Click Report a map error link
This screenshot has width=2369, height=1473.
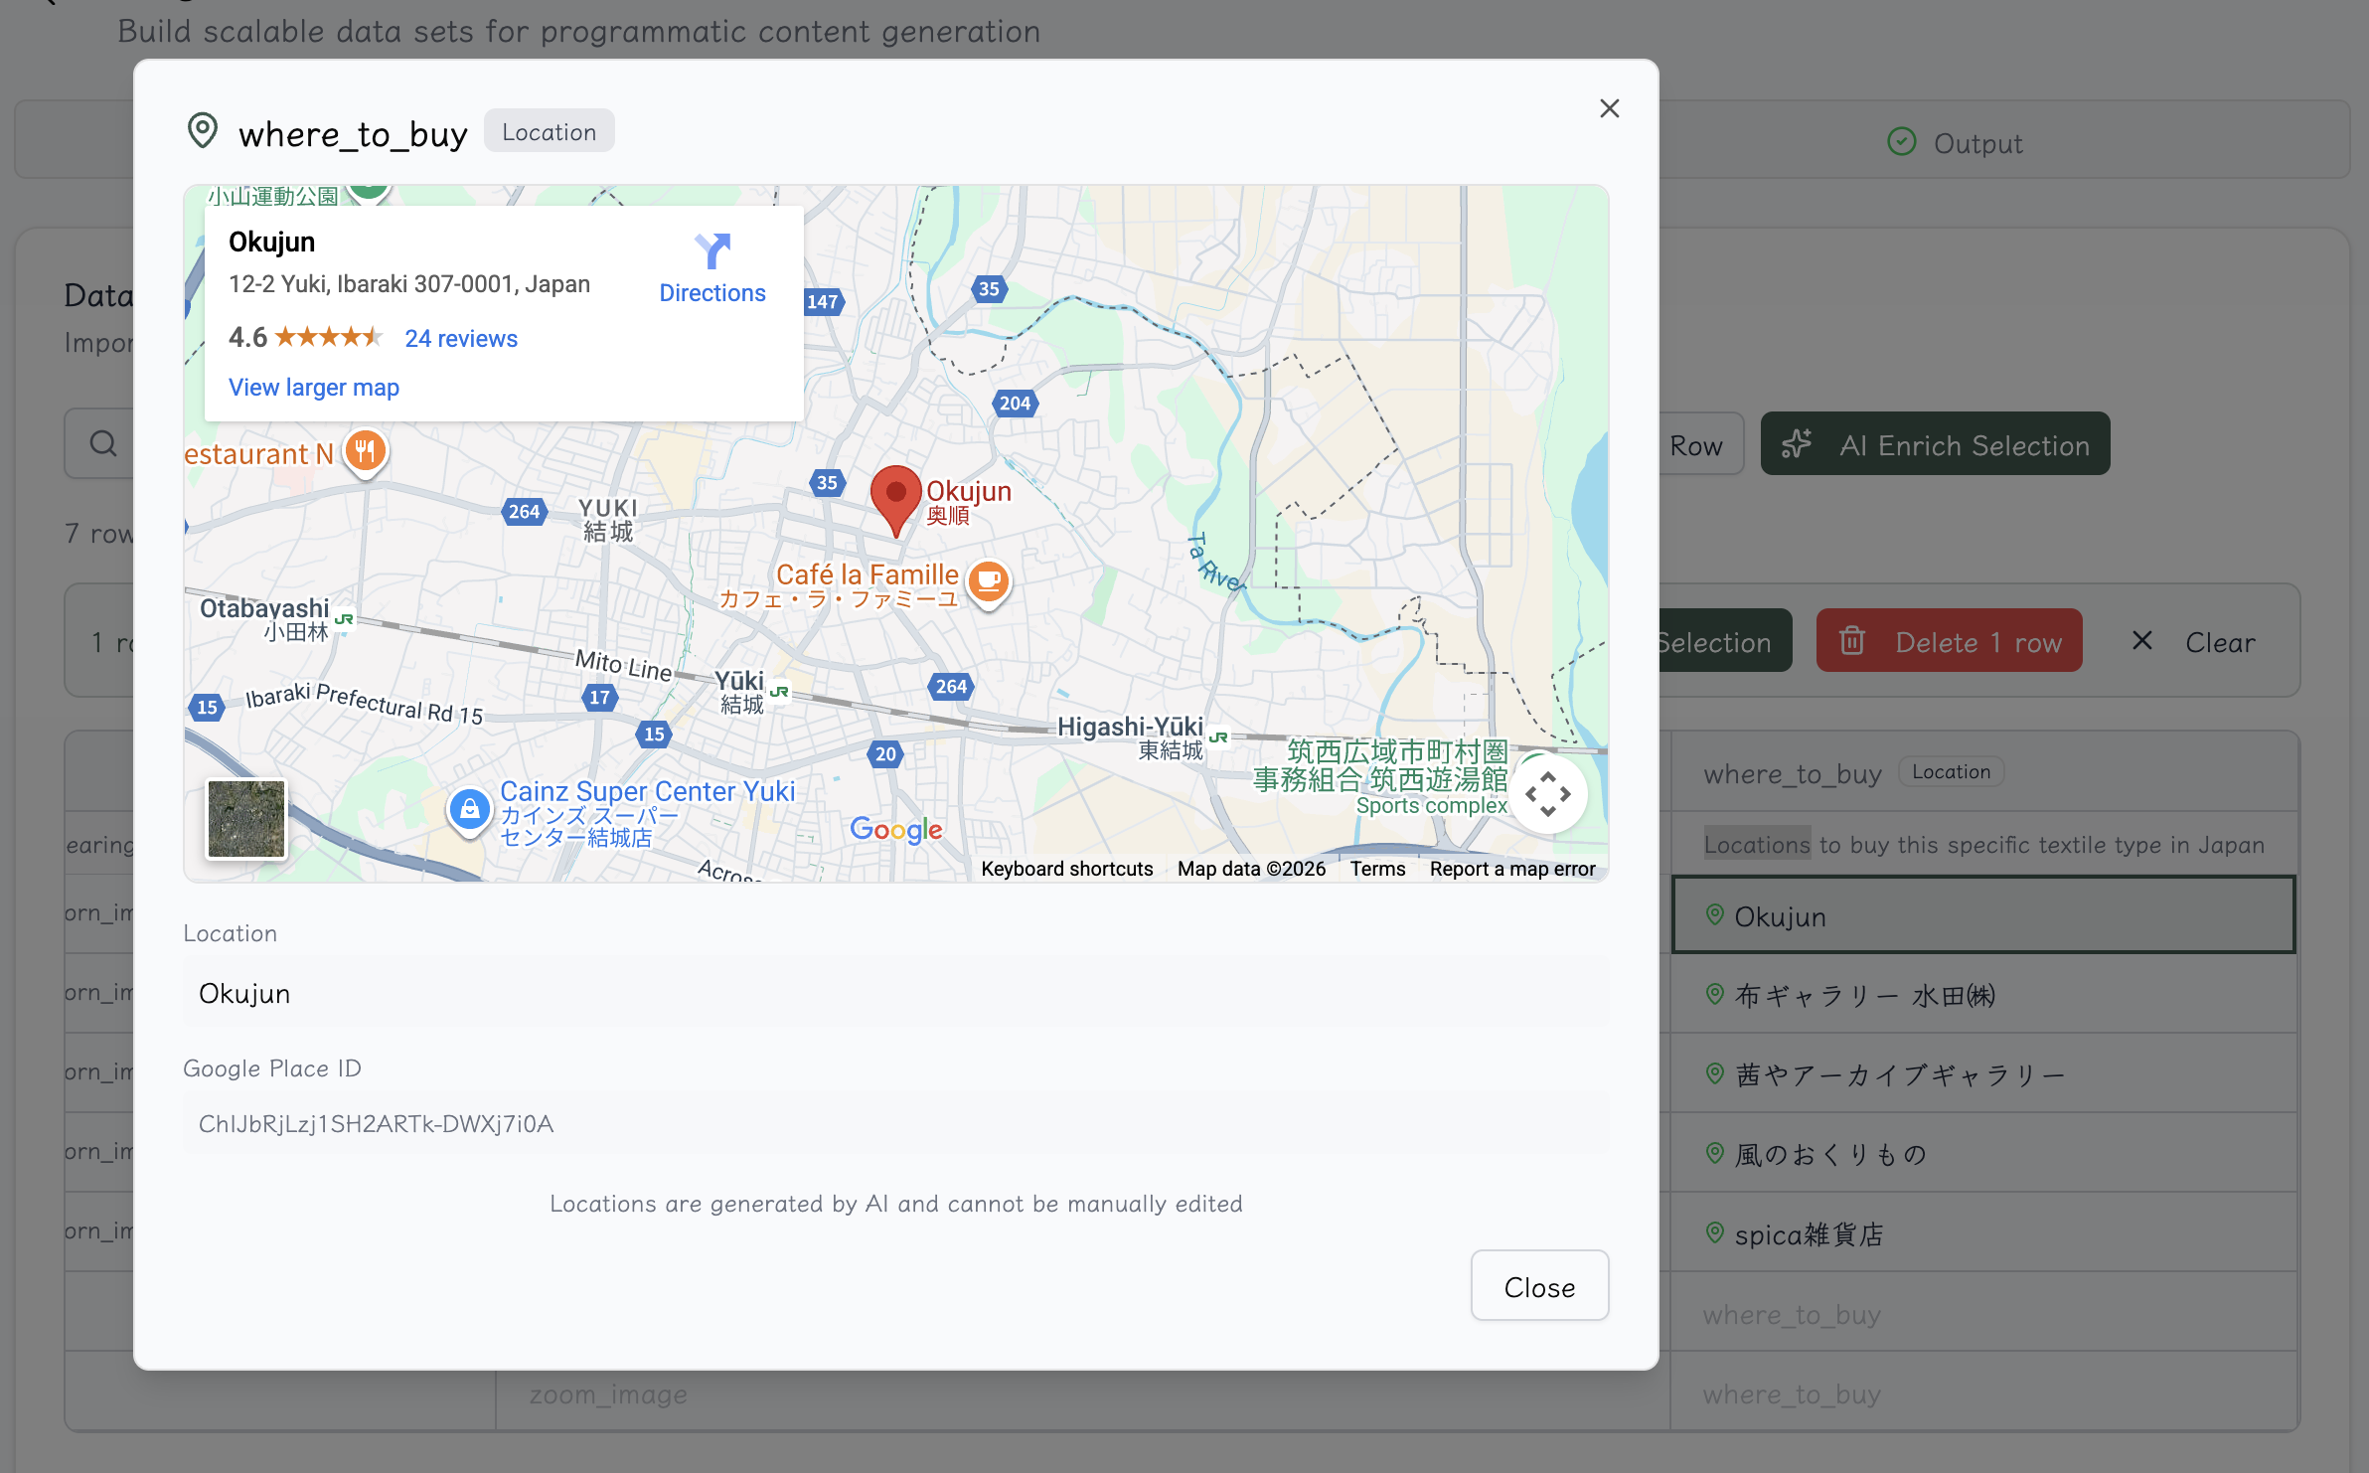1511,869
